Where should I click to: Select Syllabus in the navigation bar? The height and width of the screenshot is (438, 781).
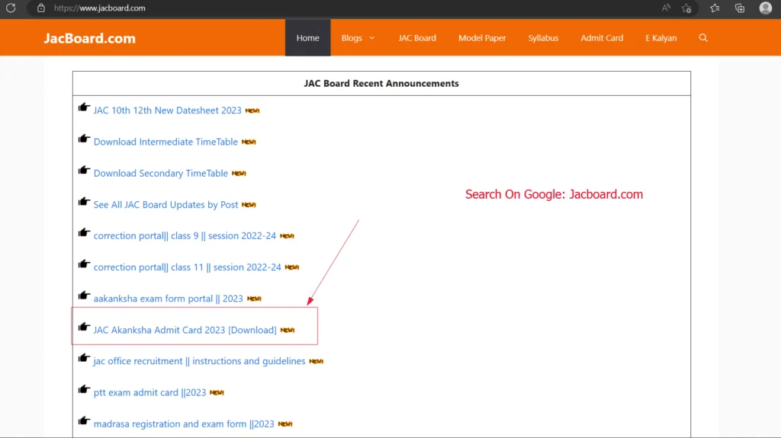coord(543,38)
